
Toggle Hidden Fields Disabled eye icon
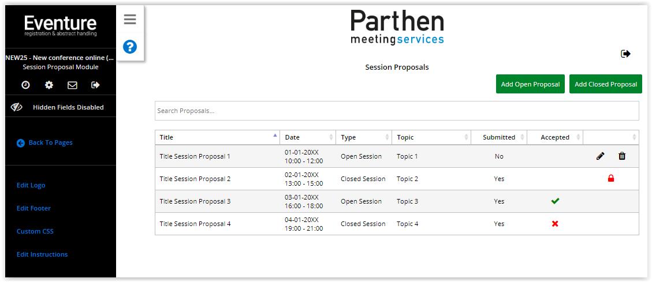tap(16, 107)
